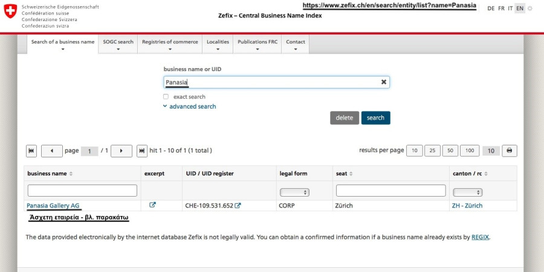Open the REGIX link
Screen dimensions: 544x272
tap(480, 238)
